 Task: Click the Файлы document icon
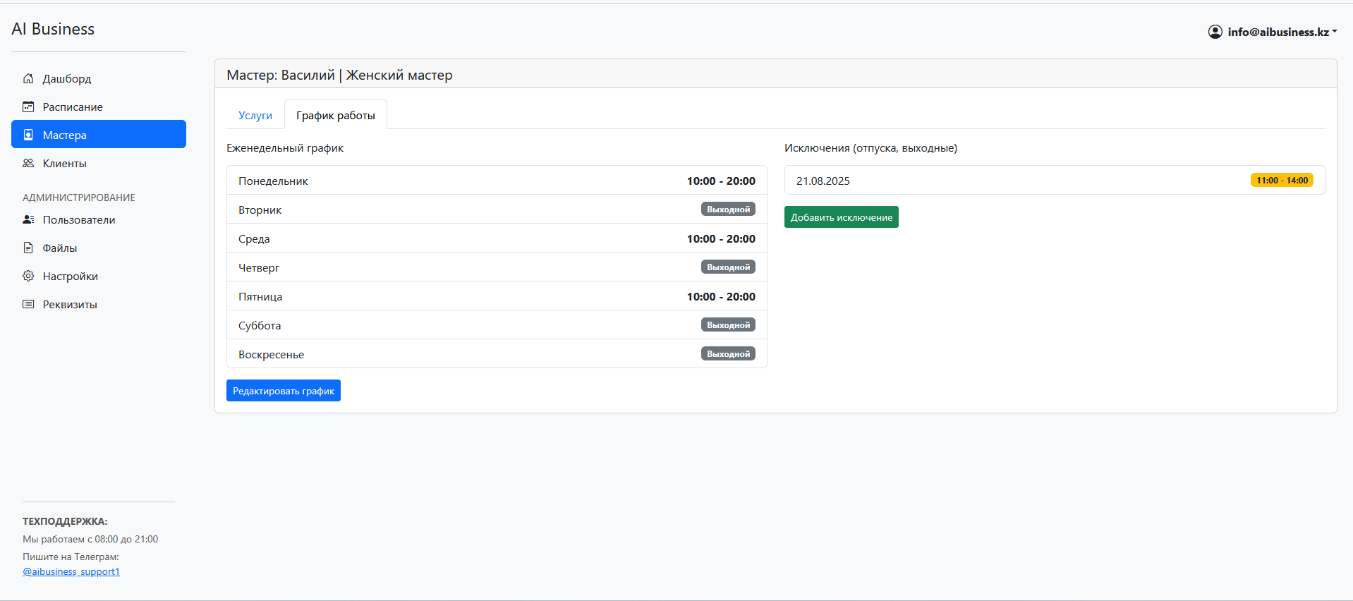(28, 248)
